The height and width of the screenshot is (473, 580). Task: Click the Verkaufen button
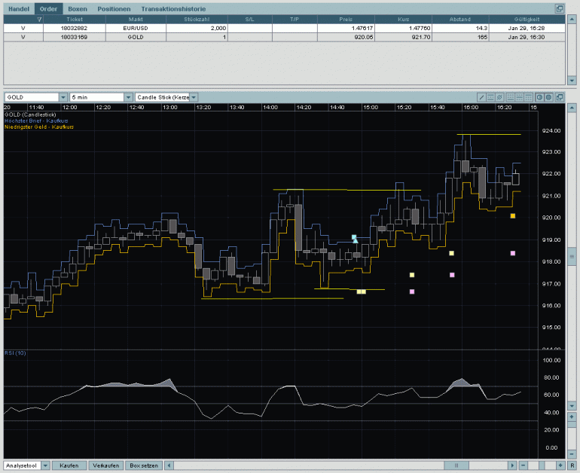(105, 465)
